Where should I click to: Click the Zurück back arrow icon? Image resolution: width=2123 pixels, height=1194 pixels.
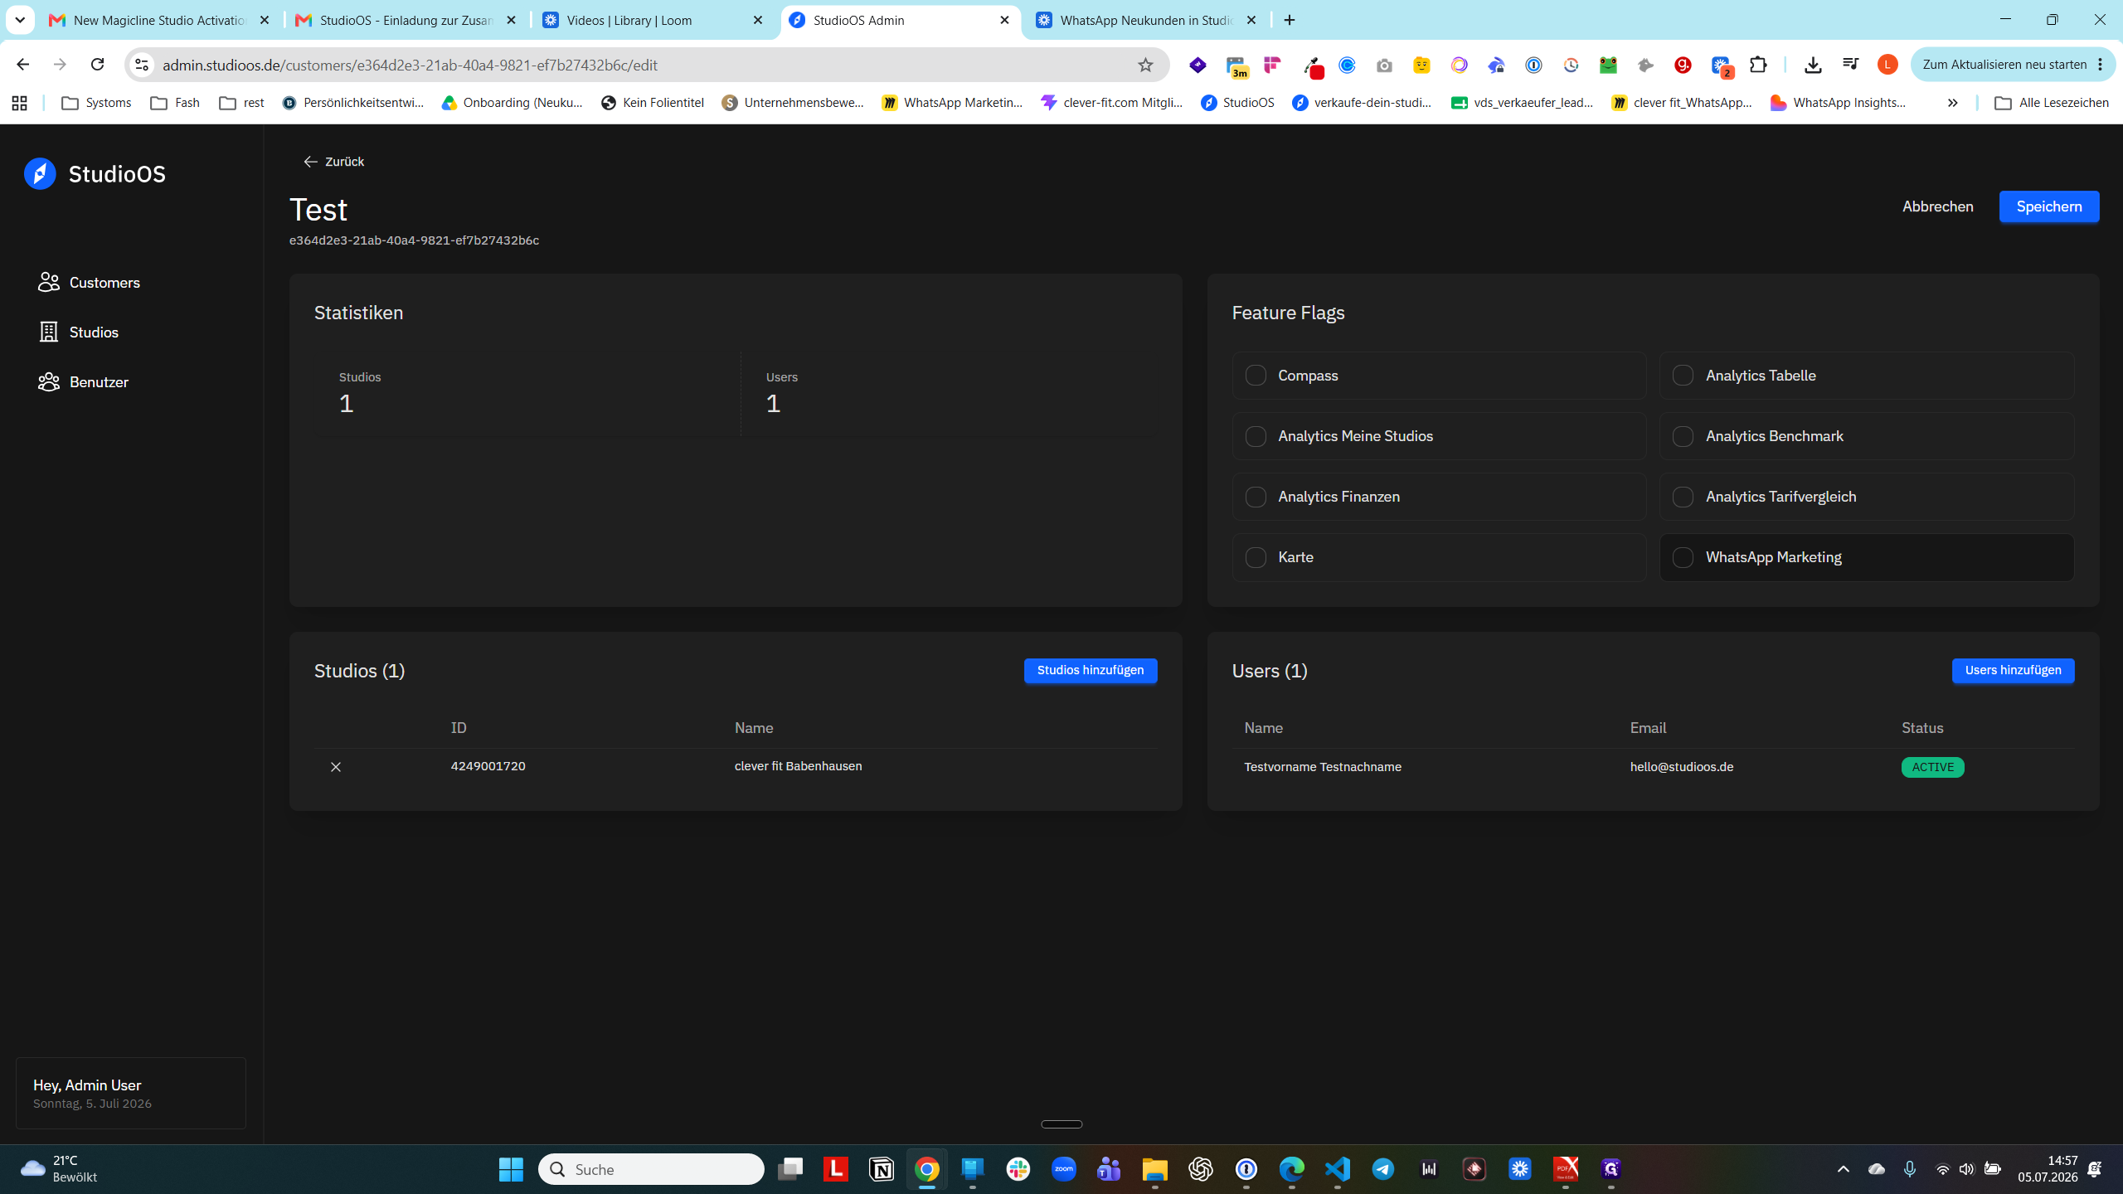click(x=310, y=162)
